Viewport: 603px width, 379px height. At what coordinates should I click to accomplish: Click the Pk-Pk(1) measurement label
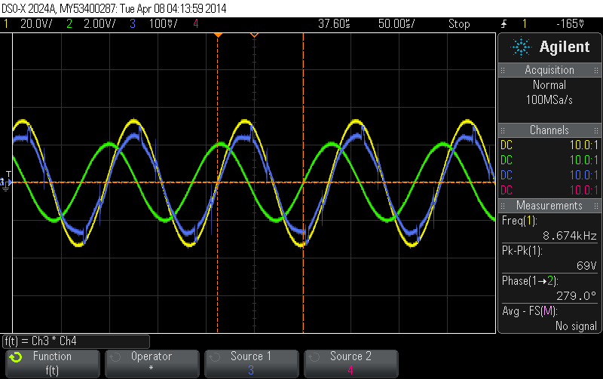point(522,251)
